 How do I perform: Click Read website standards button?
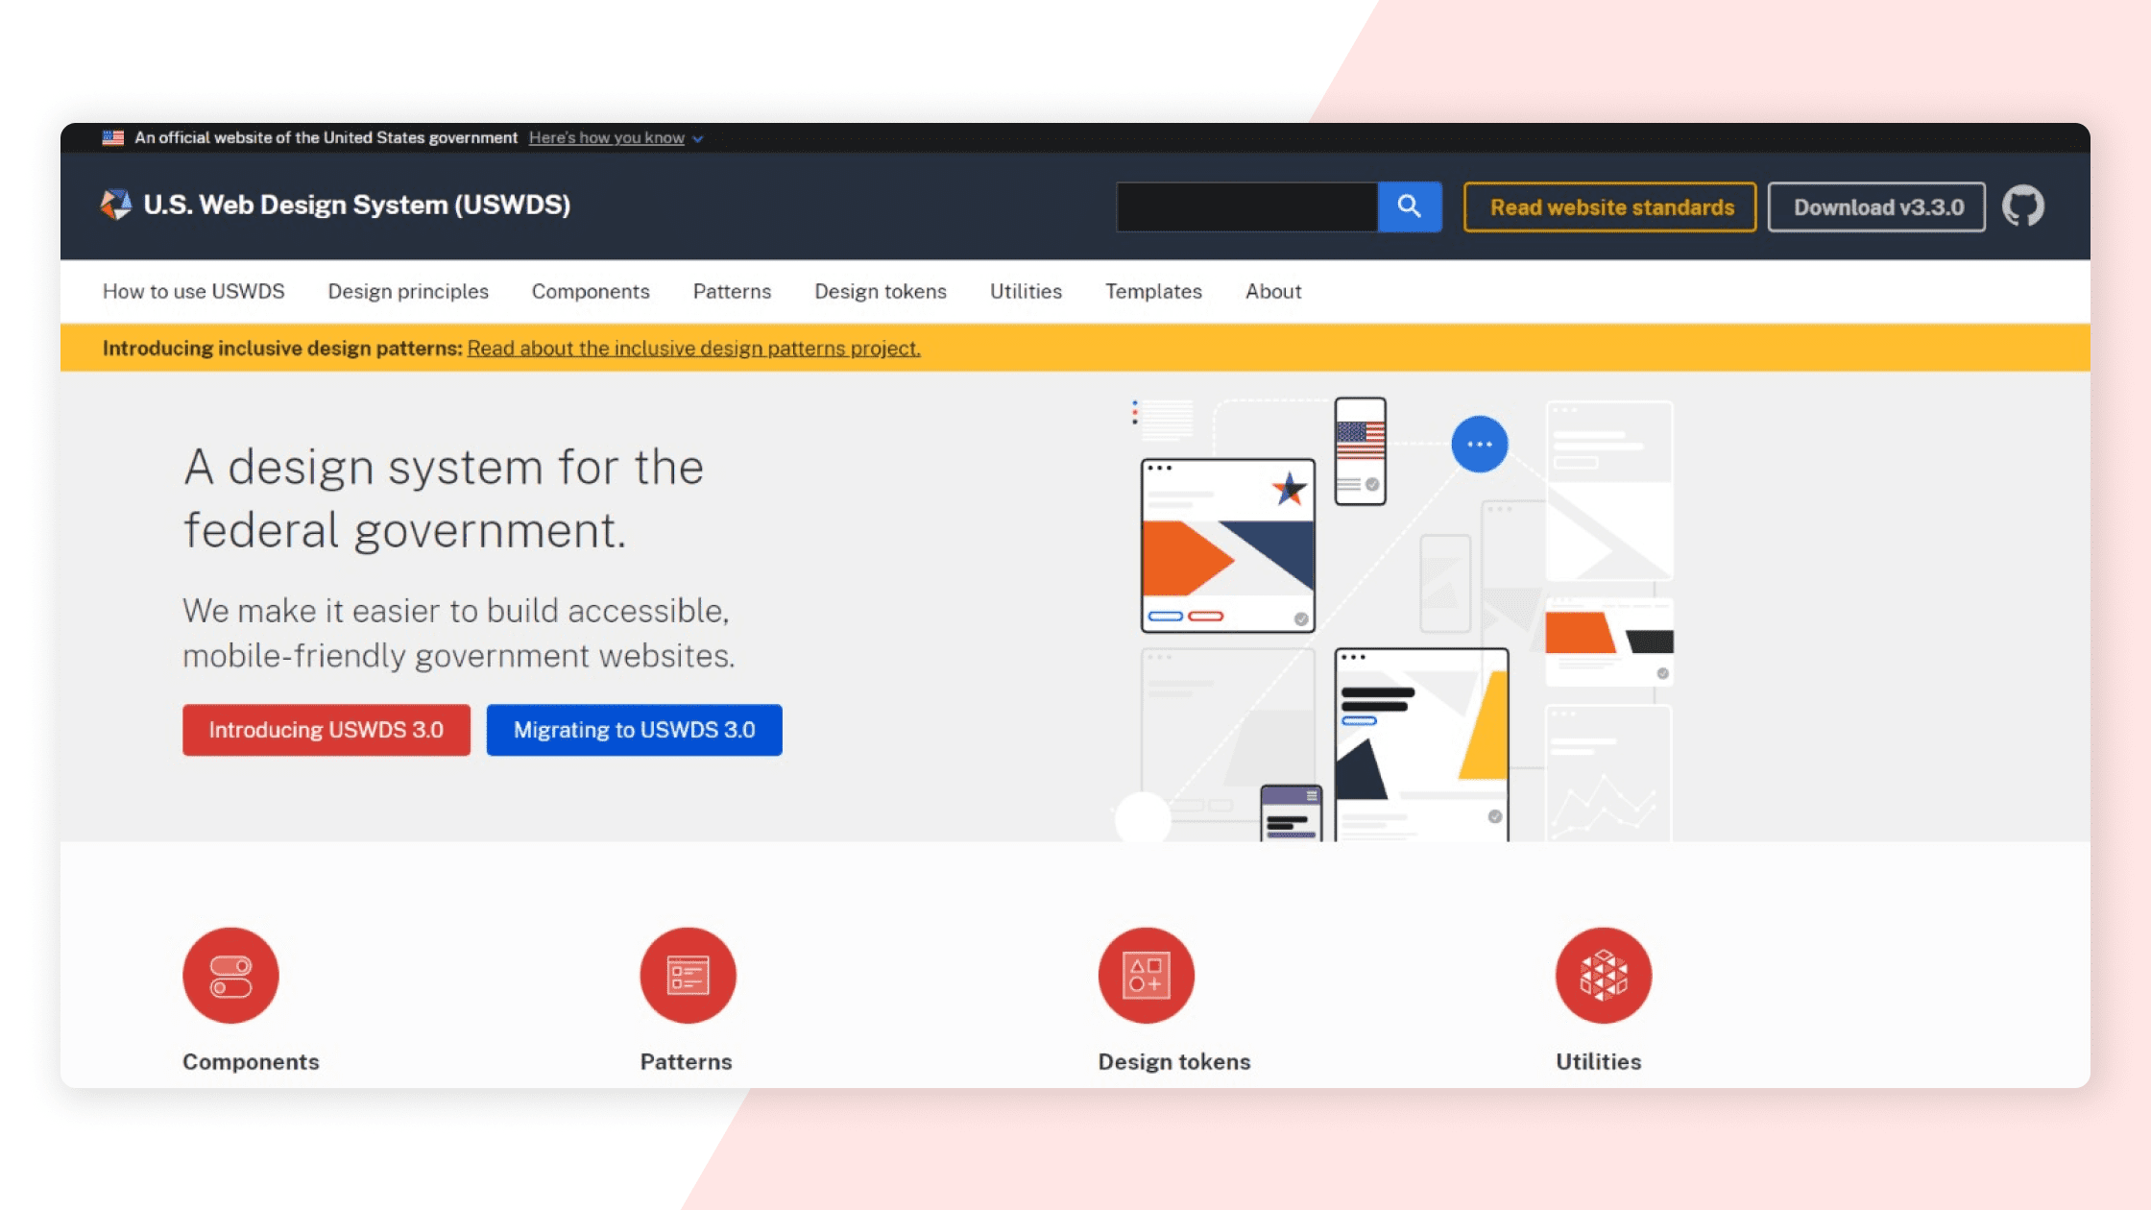1610,206
